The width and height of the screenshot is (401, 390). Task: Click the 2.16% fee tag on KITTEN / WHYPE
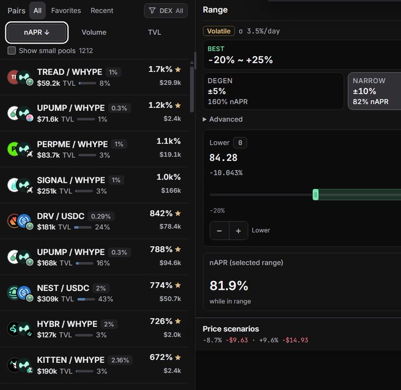click(120, 361)
